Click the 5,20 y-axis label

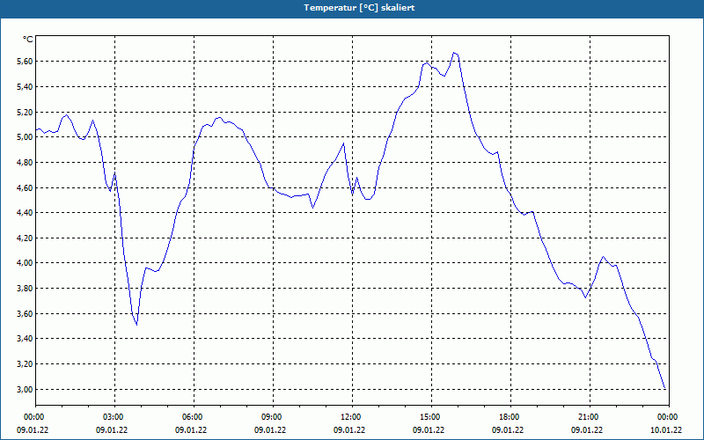(x=25, y=112)
